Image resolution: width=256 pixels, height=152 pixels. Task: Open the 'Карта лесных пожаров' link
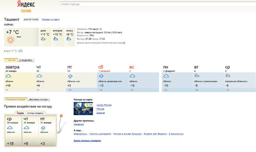pos(87,140)
